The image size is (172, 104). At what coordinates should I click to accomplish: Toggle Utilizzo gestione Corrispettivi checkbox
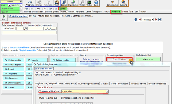62,98
